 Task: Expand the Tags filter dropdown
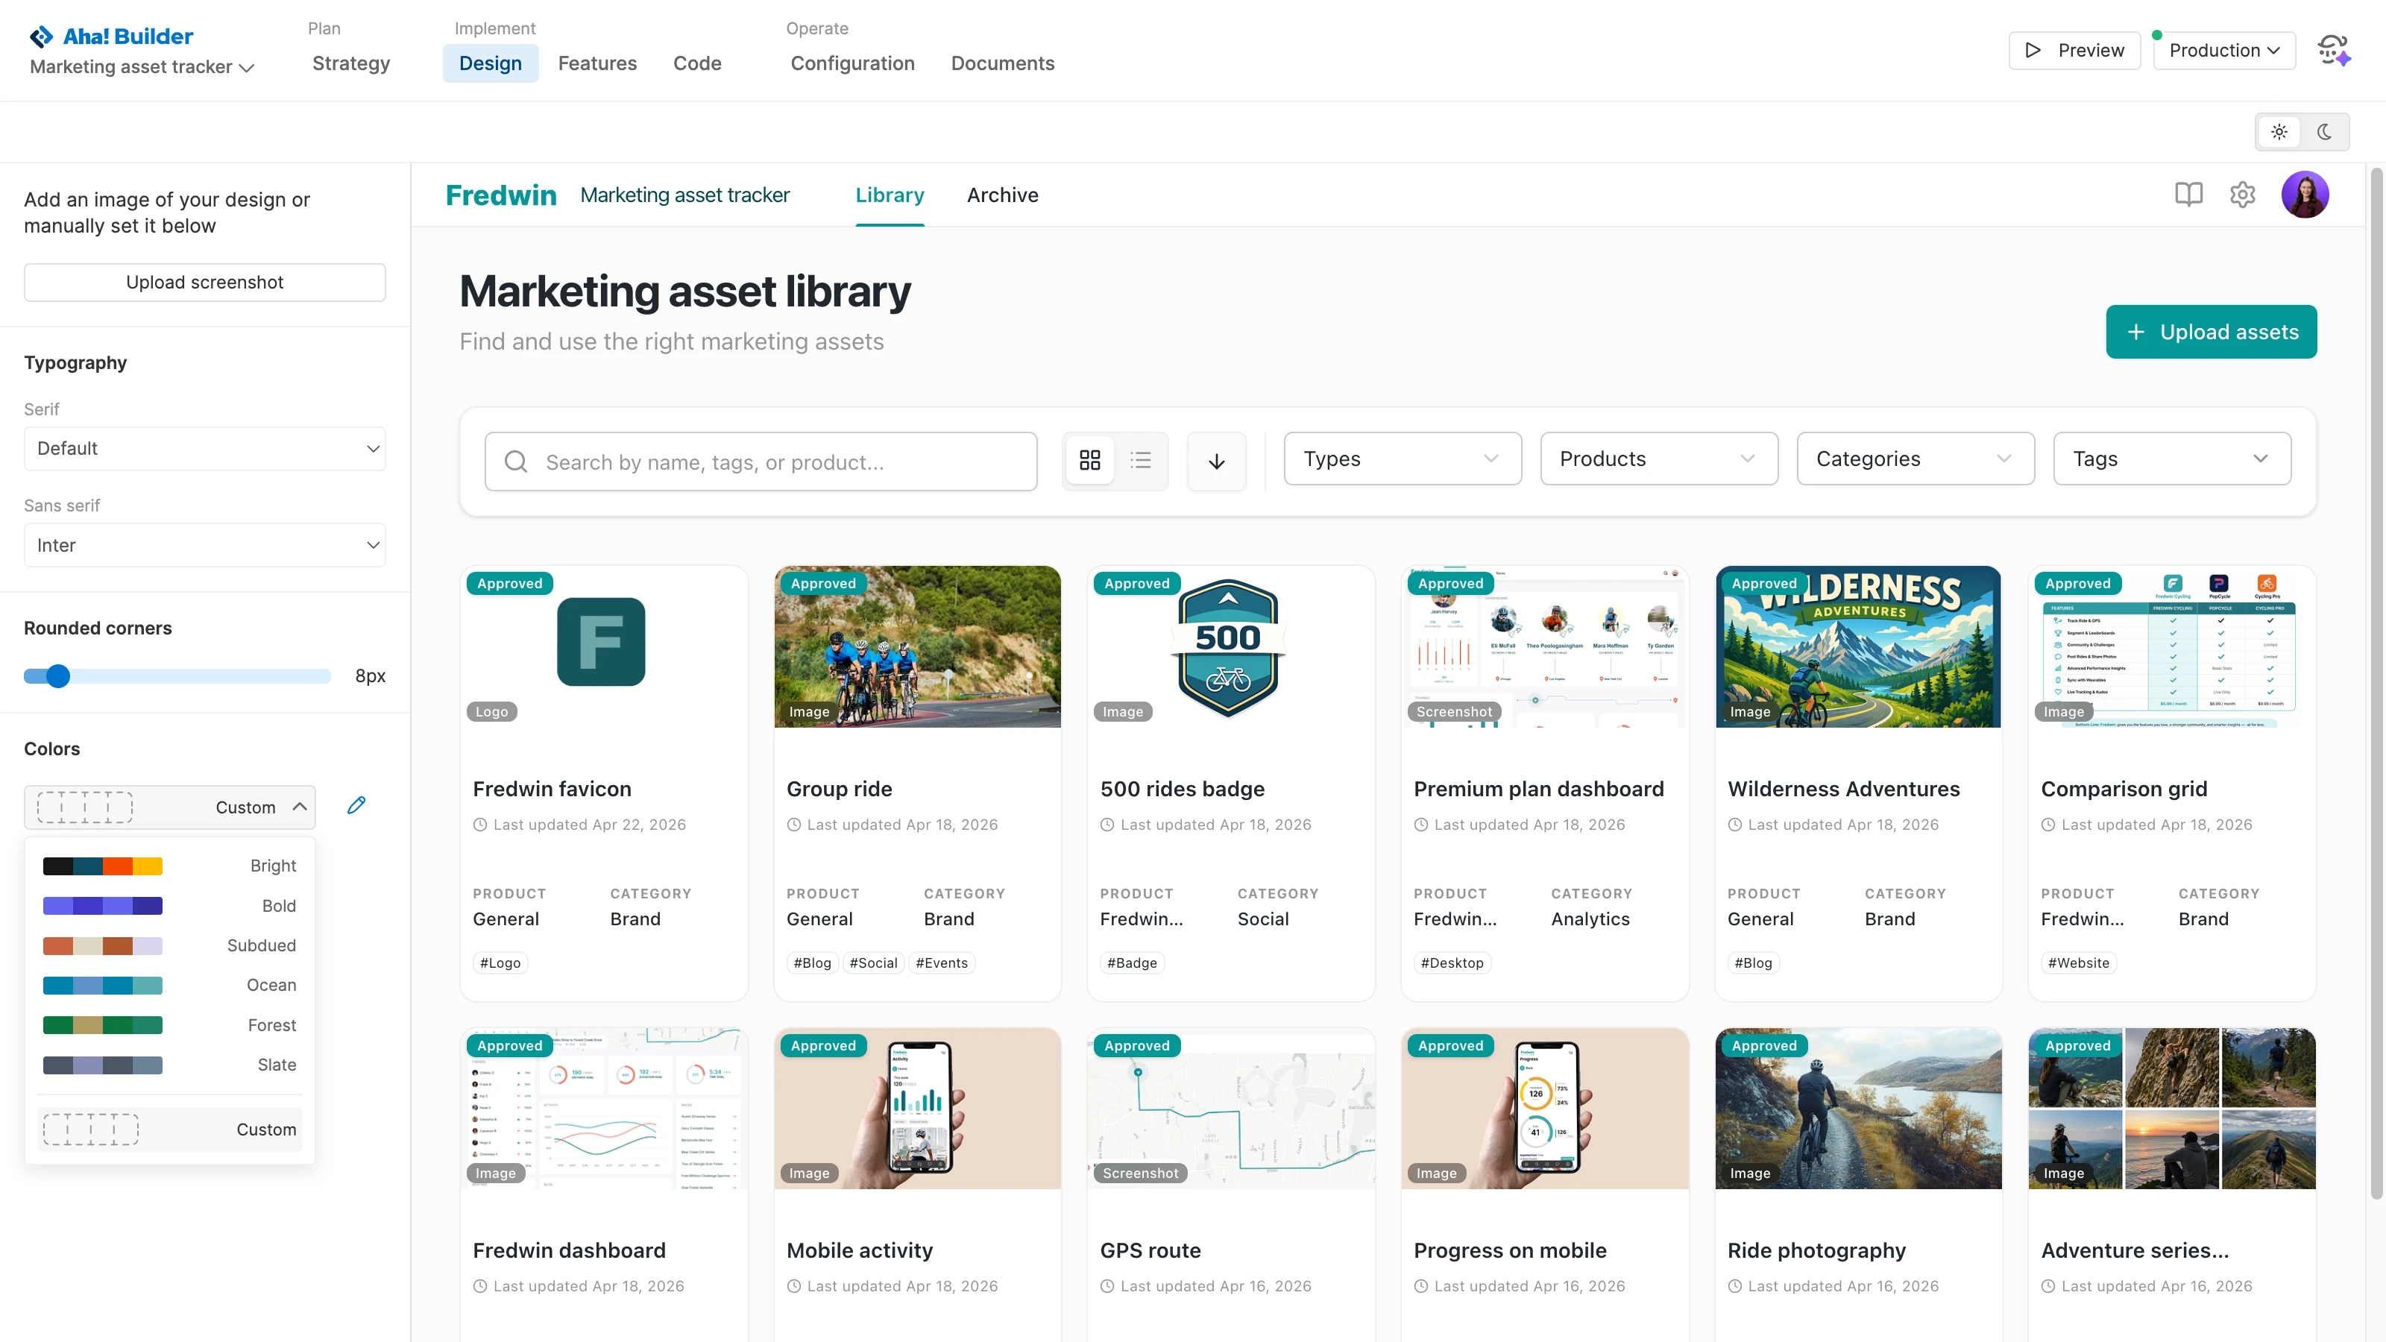2172,459
